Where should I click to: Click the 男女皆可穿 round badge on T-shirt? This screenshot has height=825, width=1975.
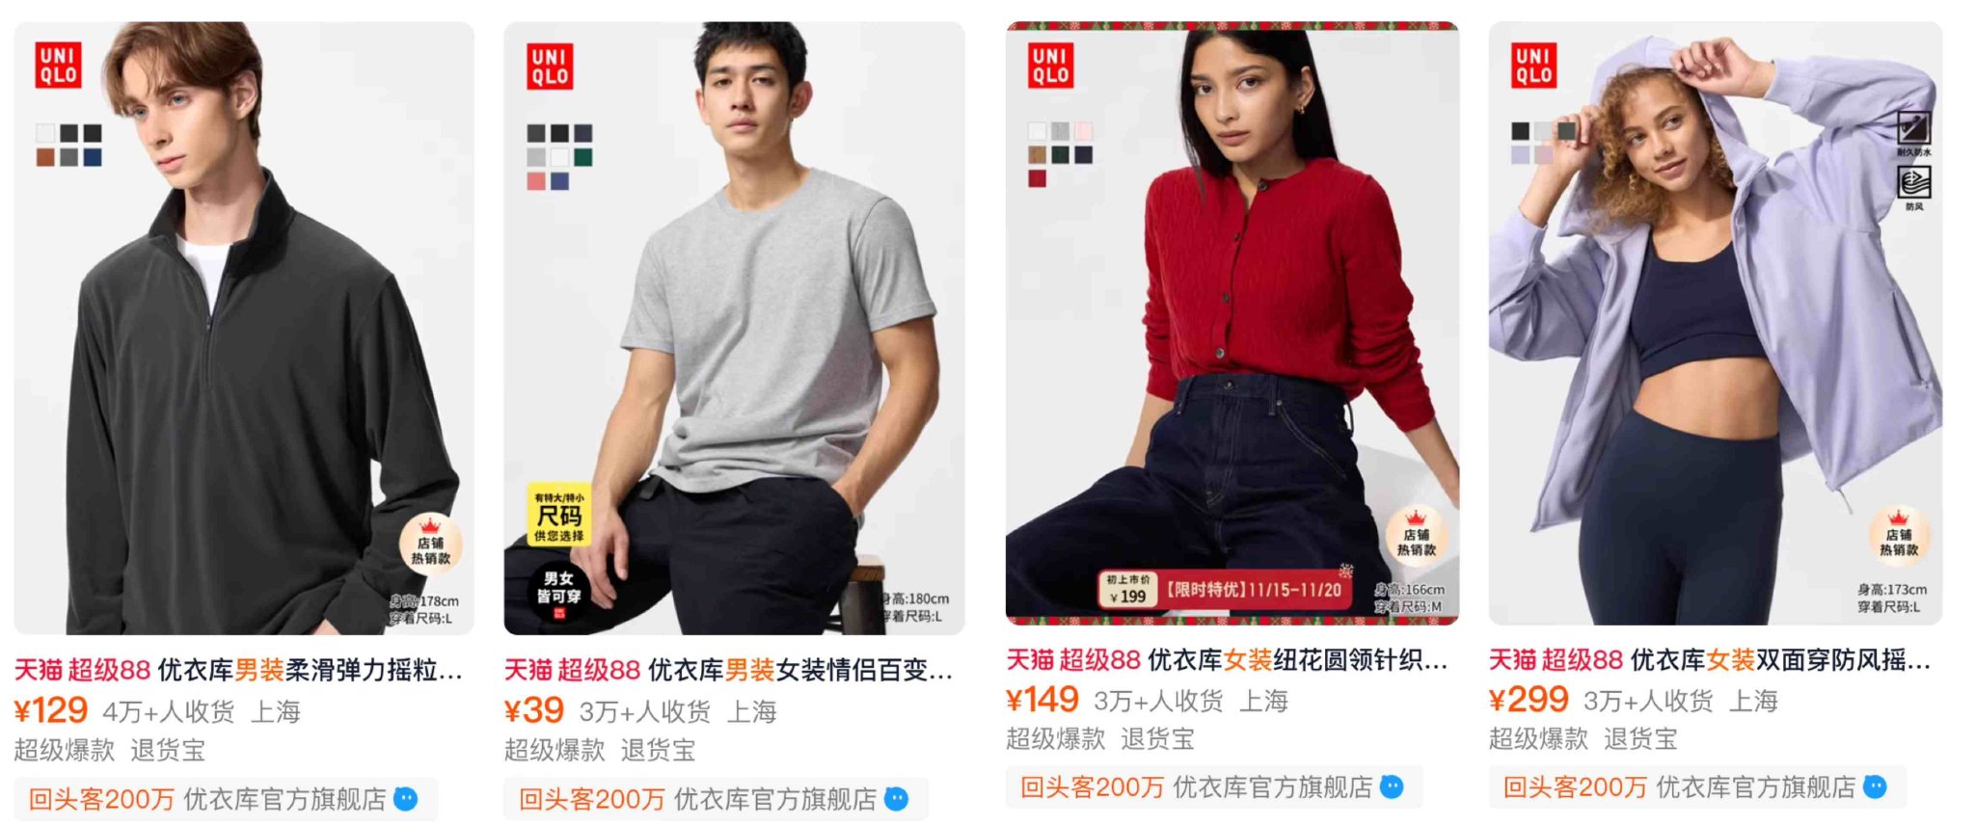pos(558,588)
